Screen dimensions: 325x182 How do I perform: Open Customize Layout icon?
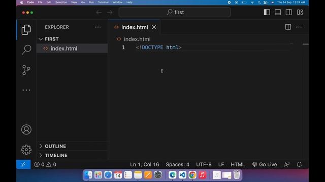pyautogui.click(x=300, y=12)
